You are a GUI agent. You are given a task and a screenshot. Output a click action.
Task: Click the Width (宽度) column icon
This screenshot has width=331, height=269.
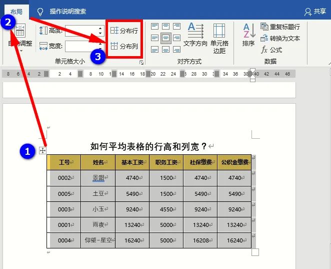point(43,46)
